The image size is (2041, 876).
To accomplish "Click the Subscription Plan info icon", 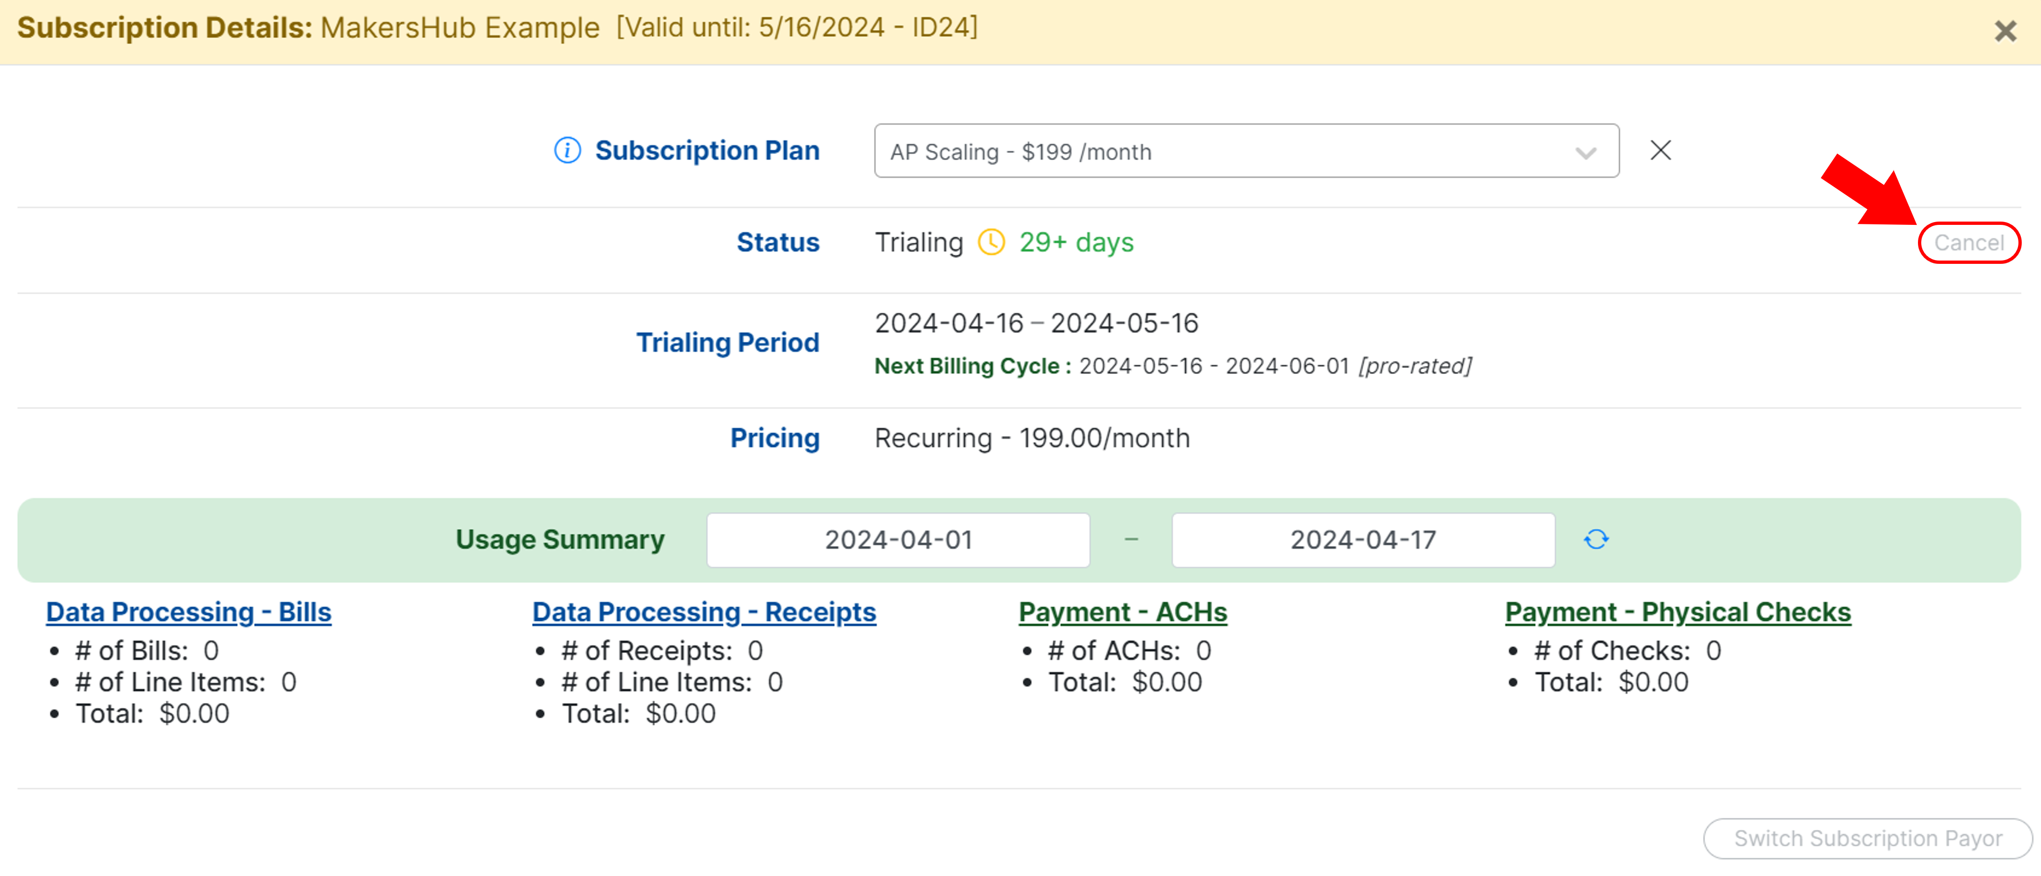I will (x=567, y=151).
